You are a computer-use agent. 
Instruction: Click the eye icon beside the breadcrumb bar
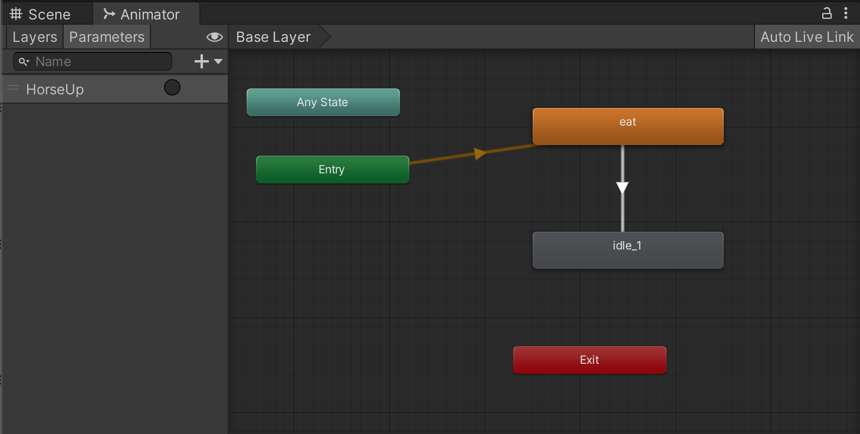pyautogui.click(x=215, y=37)
